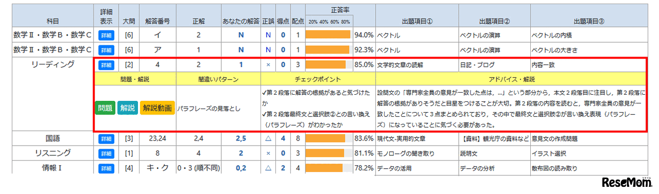Click the 意見文の作成問題 cell
Viewport: 659px width, 194px height.
[588, 139]
